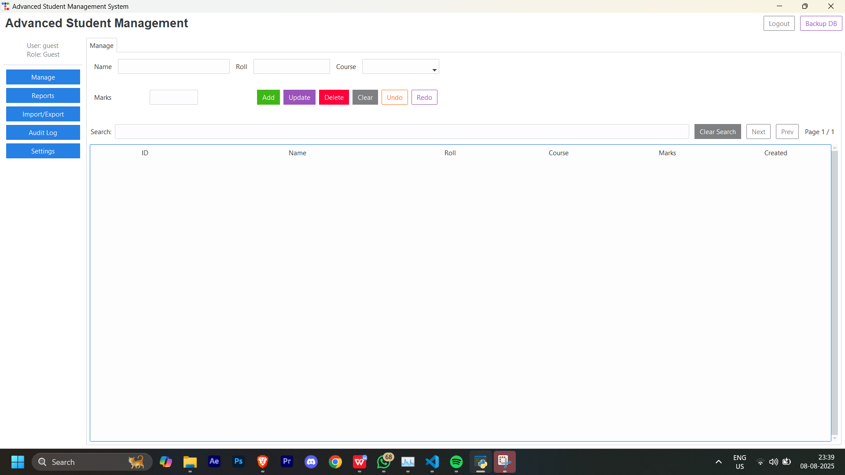The image size is (845, 475).
Task: Open Spotify from the taskbar
Action: point(456,462)
